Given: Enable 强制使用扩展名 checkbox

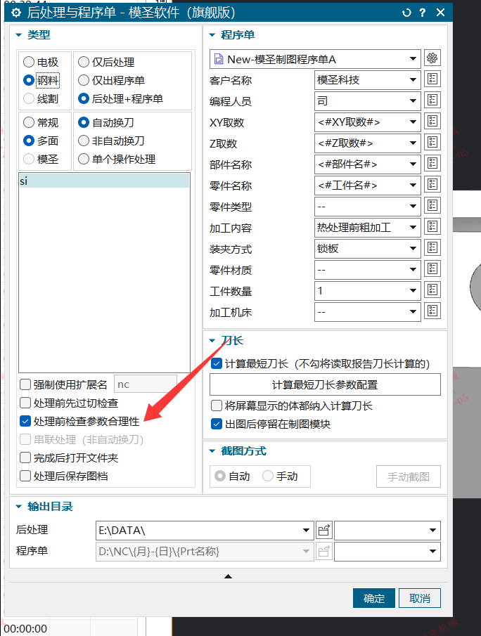Looking at the screenshot, I should coord(25,384).
